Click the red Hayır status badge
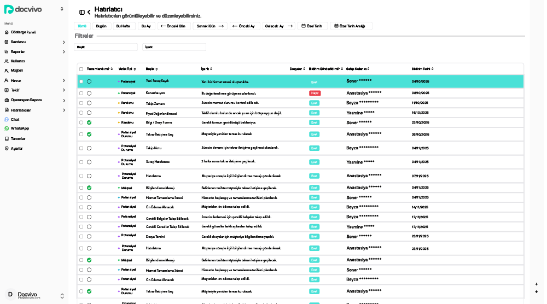The height and width of the screenshot is (304, 547). pyautogui.click(x=315, y=93)
